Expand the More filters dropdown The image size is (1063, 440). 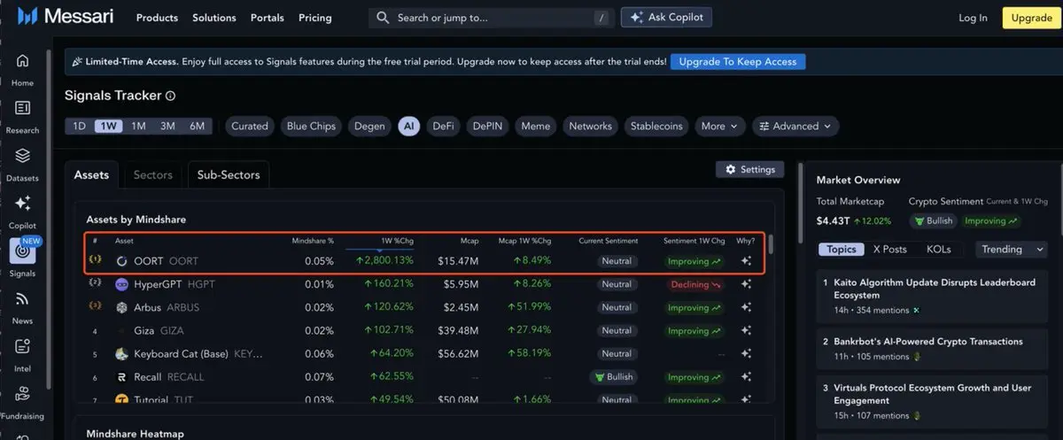pyautogui.click(x=719, y=126)
